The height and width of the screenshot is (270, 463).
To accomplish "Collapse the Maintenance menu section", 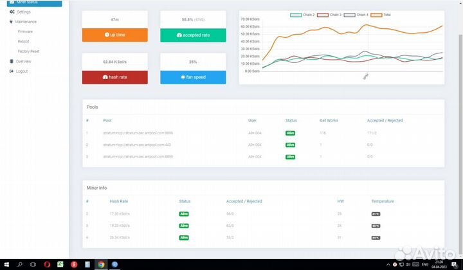I will [x=26, y=21].
